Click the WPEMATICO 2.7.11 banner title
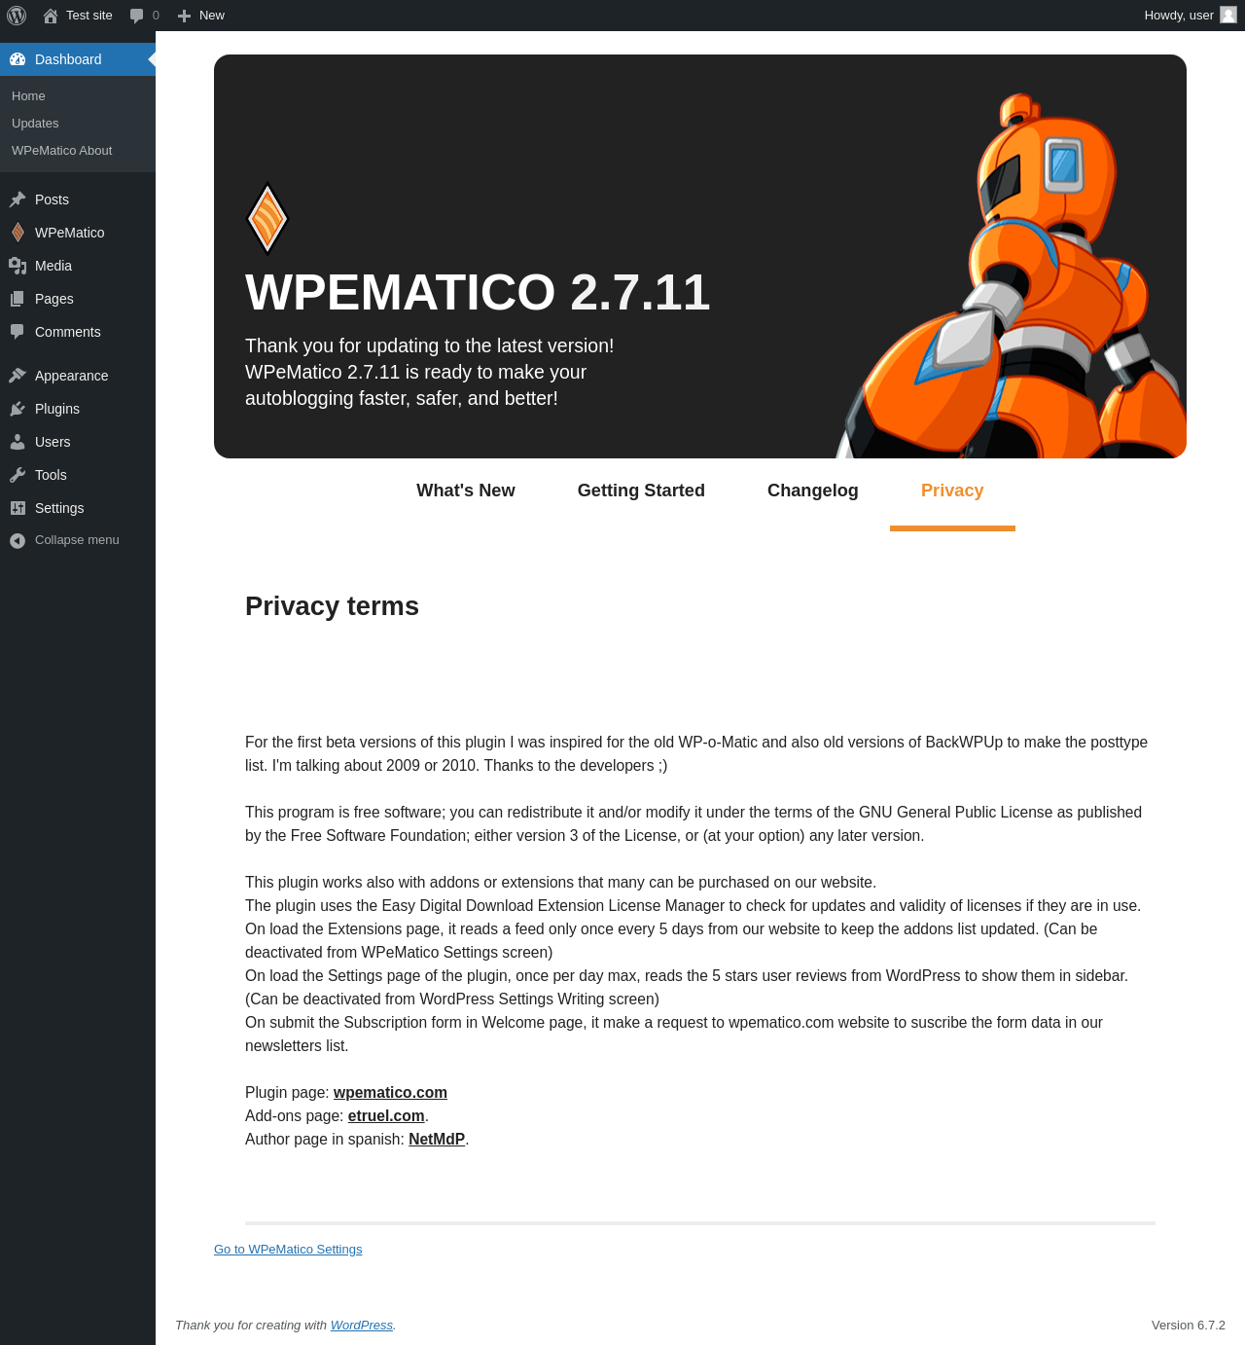 pyautogui.click(x=478, y=292)
